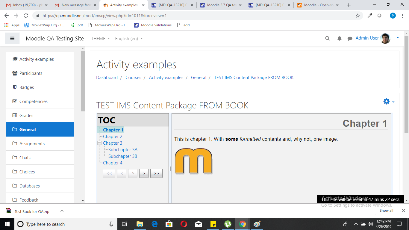
Task: Click the browser address bar URL
Action: pos(104,16)
